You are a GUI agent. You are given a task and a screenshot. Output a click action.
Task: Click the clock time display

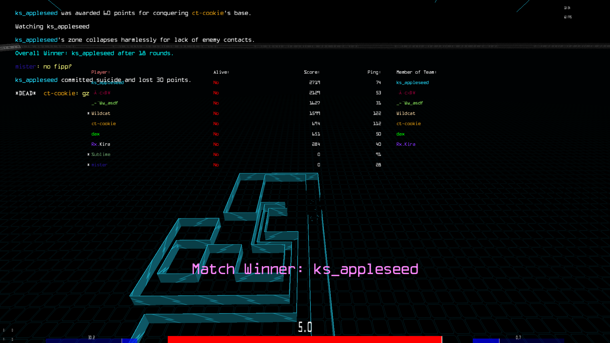click(x=567, y=8)
